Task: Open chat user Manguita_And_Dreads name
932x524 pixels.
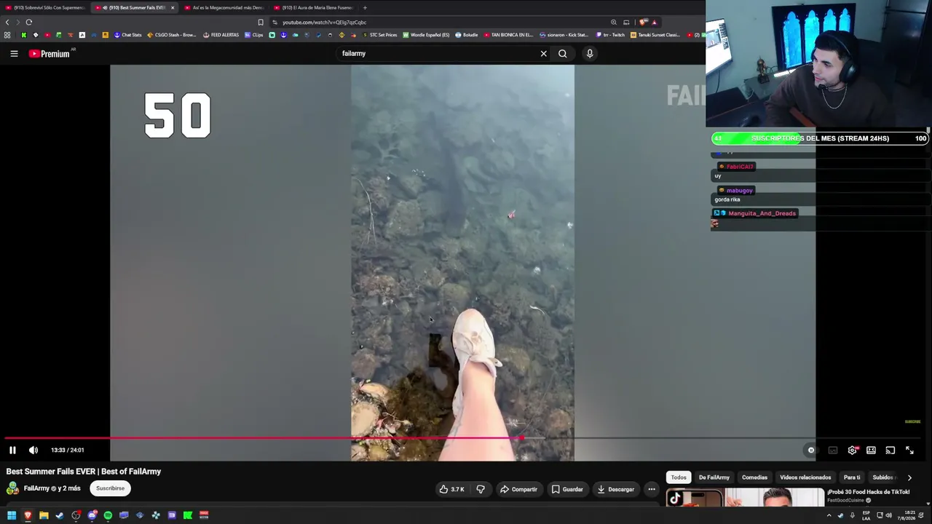Action: [x=762, y=213]
